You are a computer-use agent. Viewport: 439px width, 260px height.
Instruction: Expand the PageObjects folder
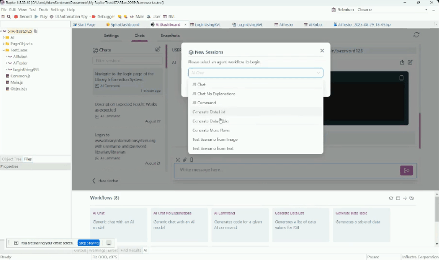[x=4, y=44]
